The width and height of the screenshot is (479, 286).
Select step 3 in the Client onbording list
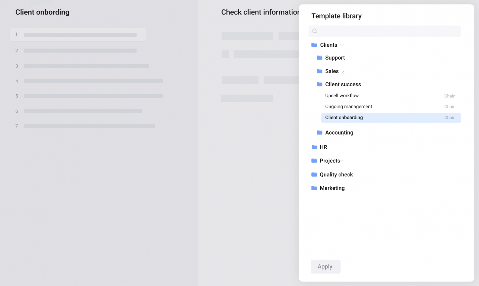(x=82, y=66)
